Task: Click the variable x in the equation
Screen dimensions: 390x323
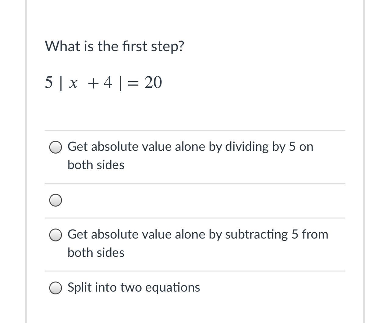Action: (x=73, y=83)
